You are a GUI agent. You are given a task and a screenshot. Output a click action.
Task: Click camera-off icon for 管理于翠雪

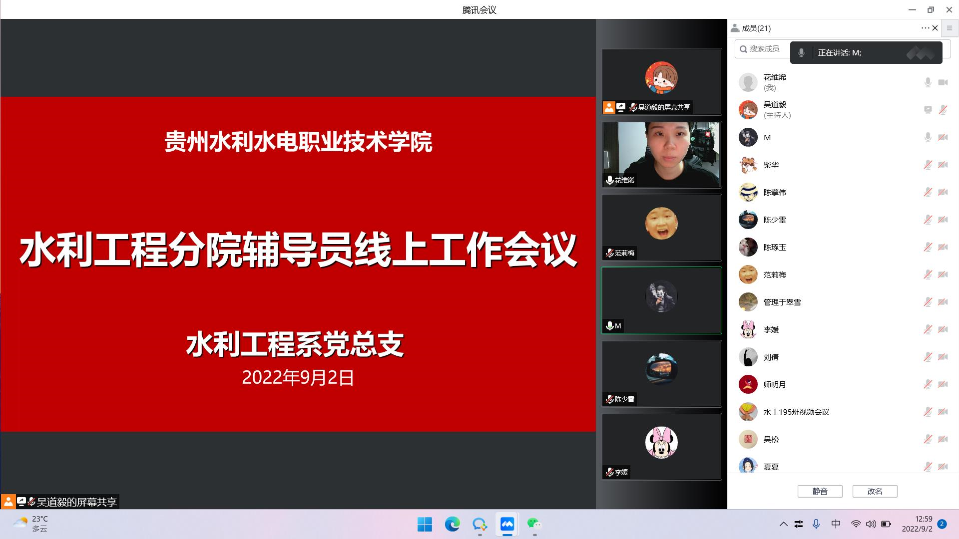click(x=943, y=302)
